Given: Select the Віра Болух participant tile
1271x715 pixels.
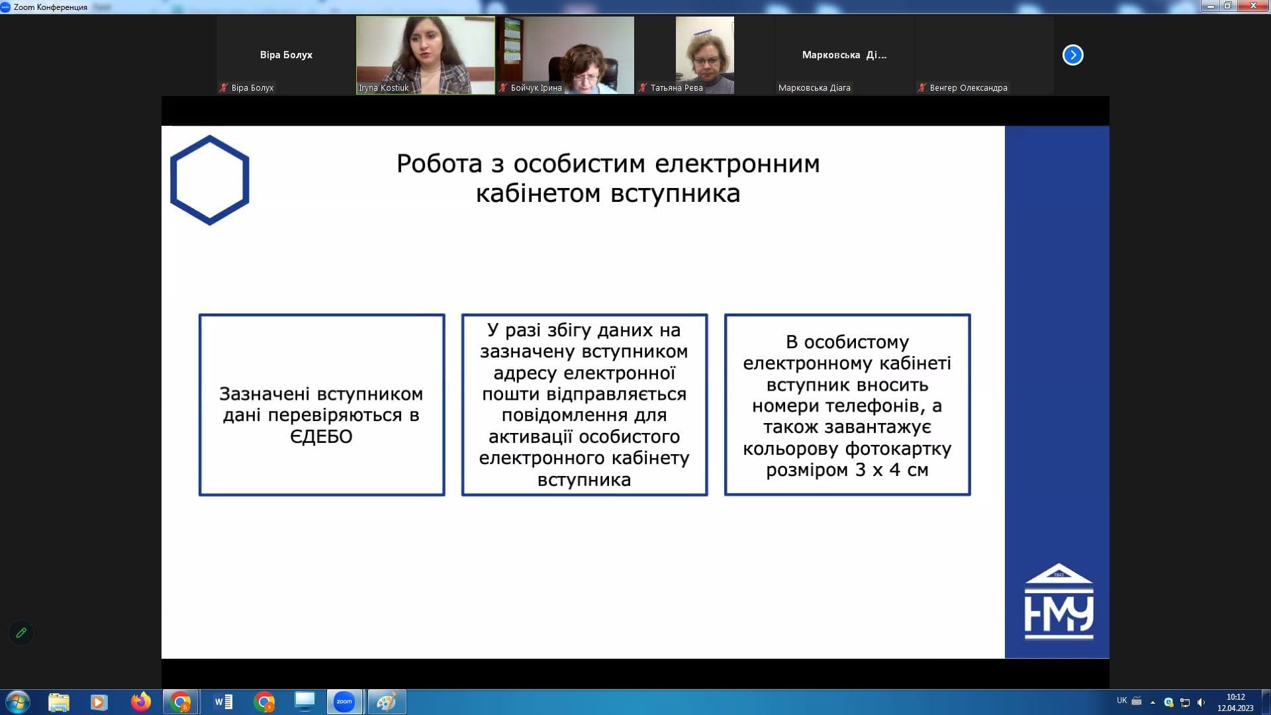Looking at the screenshot, I should [286, 55].
